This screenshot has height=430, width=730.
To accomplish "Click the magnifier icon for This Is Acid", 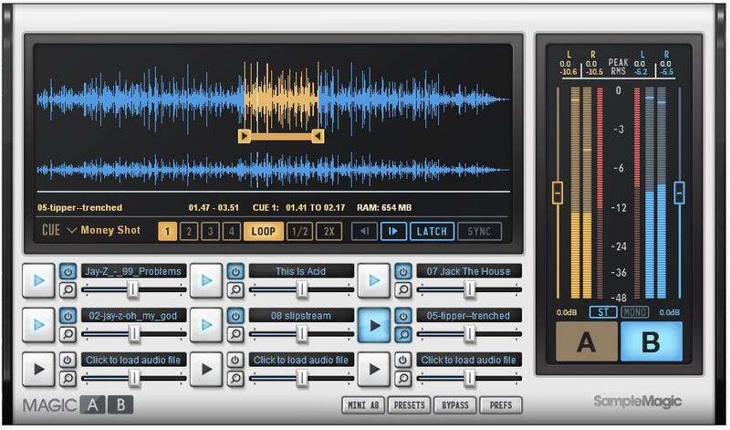I will [x=235, y=290].
